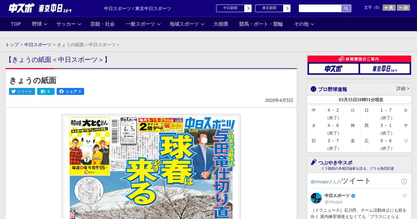Click the 中日新聞 link button

[x=234, y=8]
